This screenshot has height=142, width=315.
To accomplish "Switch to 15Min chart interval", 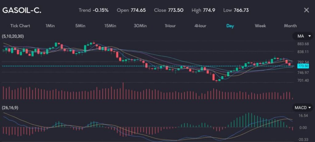I will [x=110, y=26].
